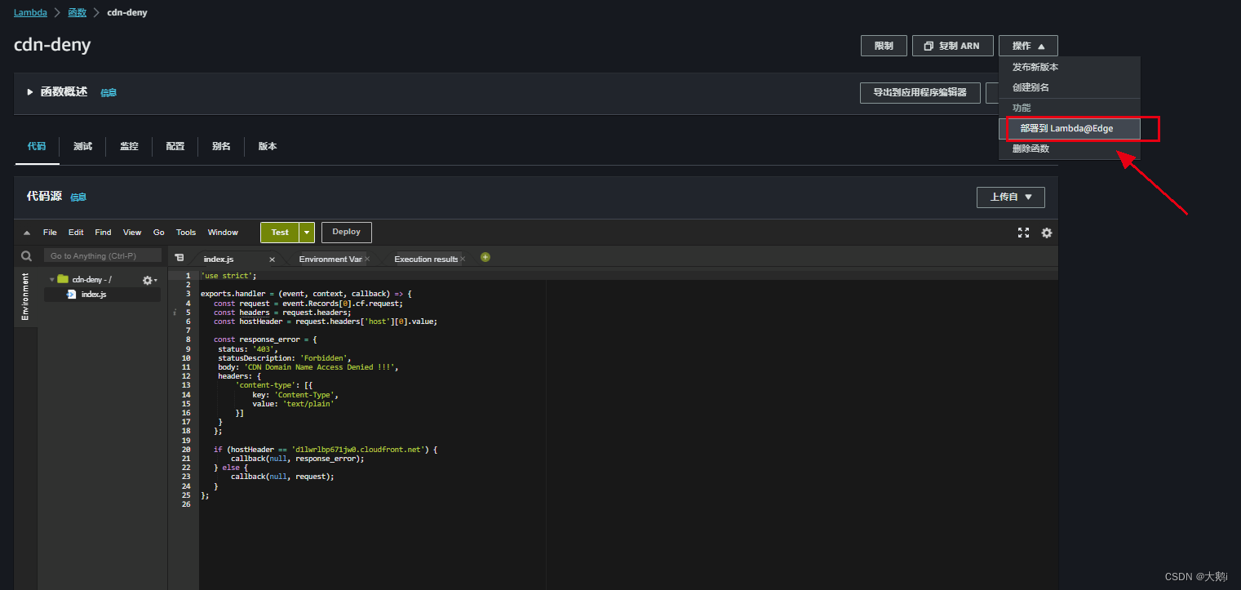Click the copy icon in the 复制 ARN button
The height and width of the screenshot is (590, 1241).
[928, 47]
